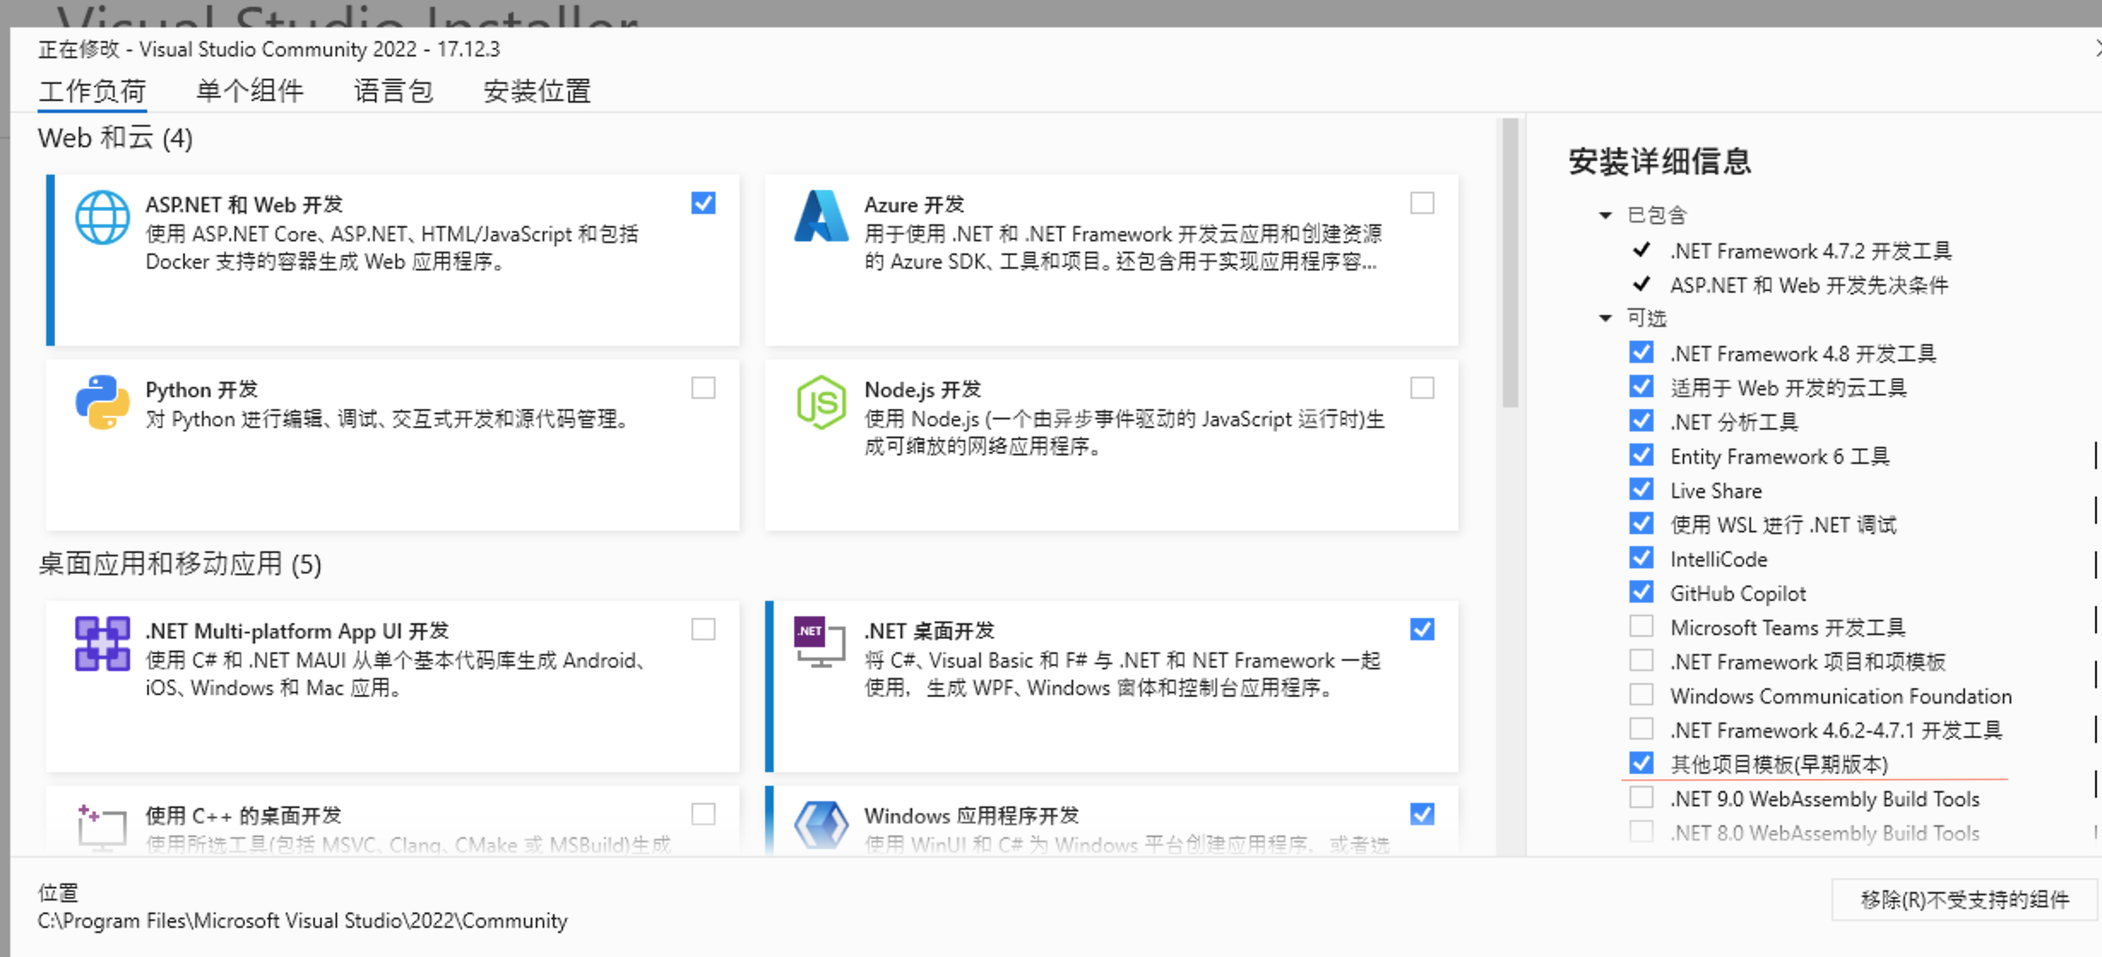Check .NET 8.0 WebAssembly Build Tools
This screenshot has height=957, width=2102.
click(x=1642, y=832)
